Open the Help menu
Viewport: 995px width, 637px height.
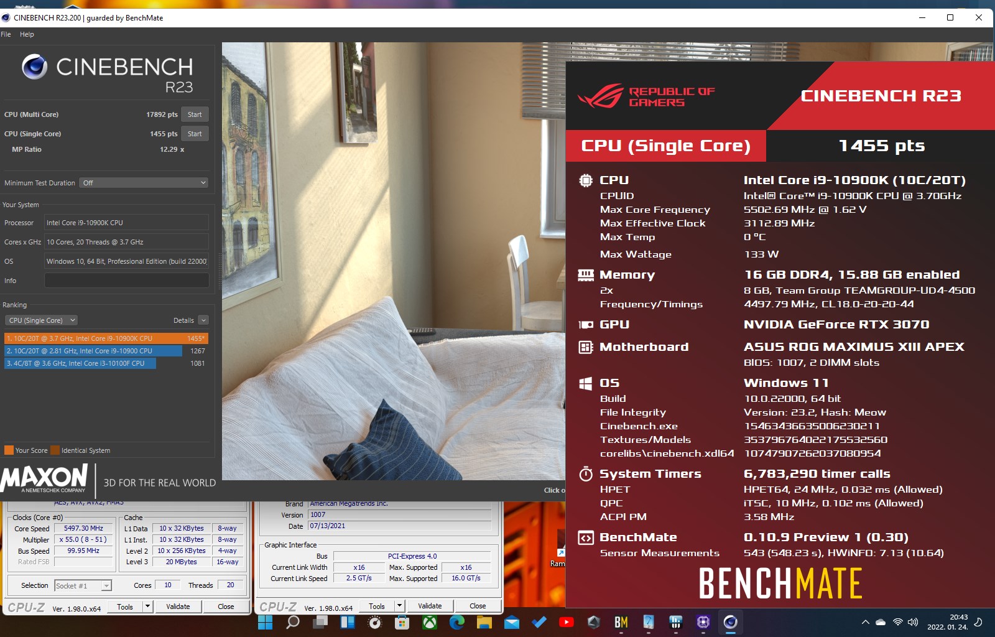click(x=27, y=34)
